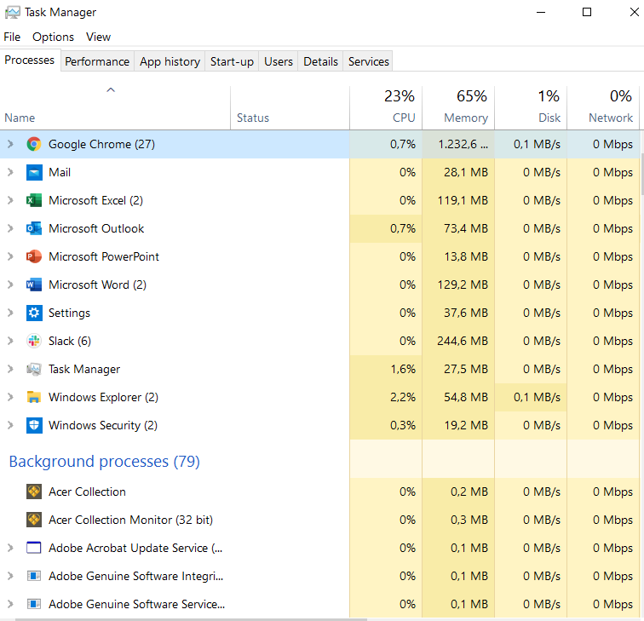The width and height of the screenshot is (644, 621).
Task: Expand the Windows Explorer (2) group
Action: [x=11, y=397]
